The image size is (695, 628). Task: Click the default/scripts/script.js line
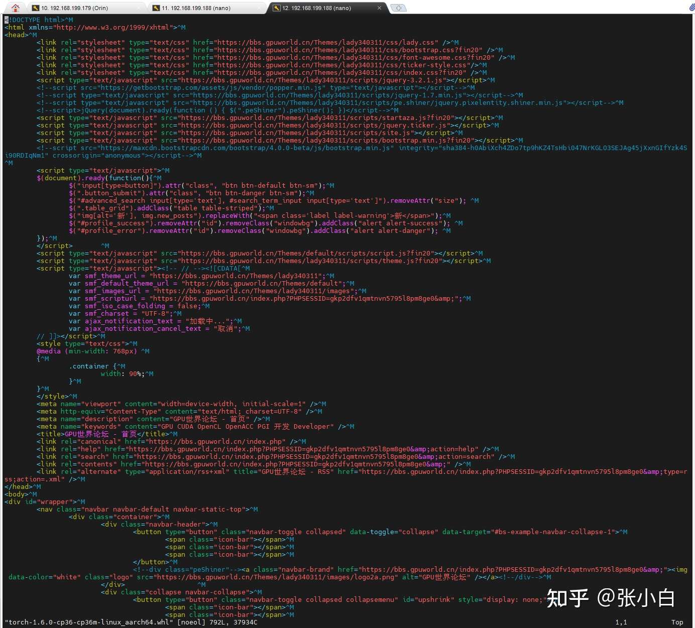coord(260,253)
